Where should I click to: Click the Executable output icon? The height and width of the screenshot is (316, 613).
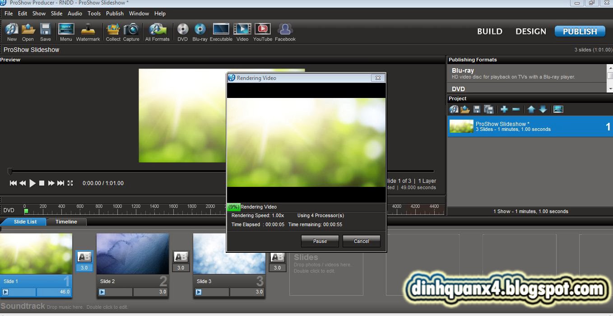point(221,32)
